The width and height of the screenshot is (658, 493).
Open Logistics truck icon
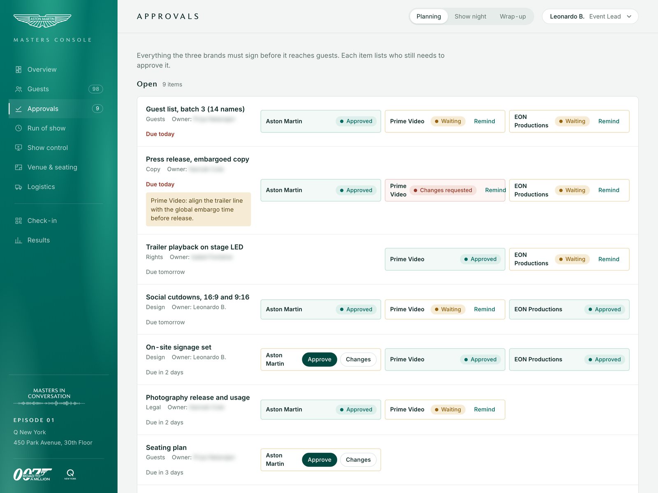[x=19, y=187]
